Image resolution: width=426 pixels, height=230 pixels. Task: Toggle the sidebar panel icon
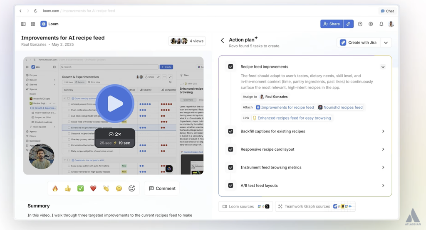[x=23, y=24]
